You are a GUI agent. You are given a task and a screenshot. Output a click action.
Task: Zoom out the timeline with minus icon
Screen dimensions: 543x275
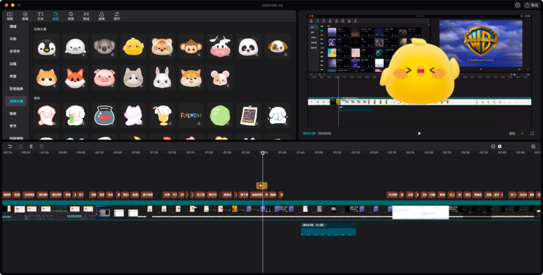pos(494,146)
